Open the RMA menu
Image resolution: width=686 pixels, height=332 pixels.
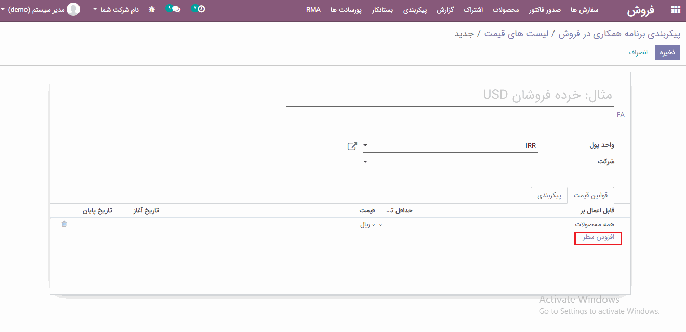tap(313, 10)
